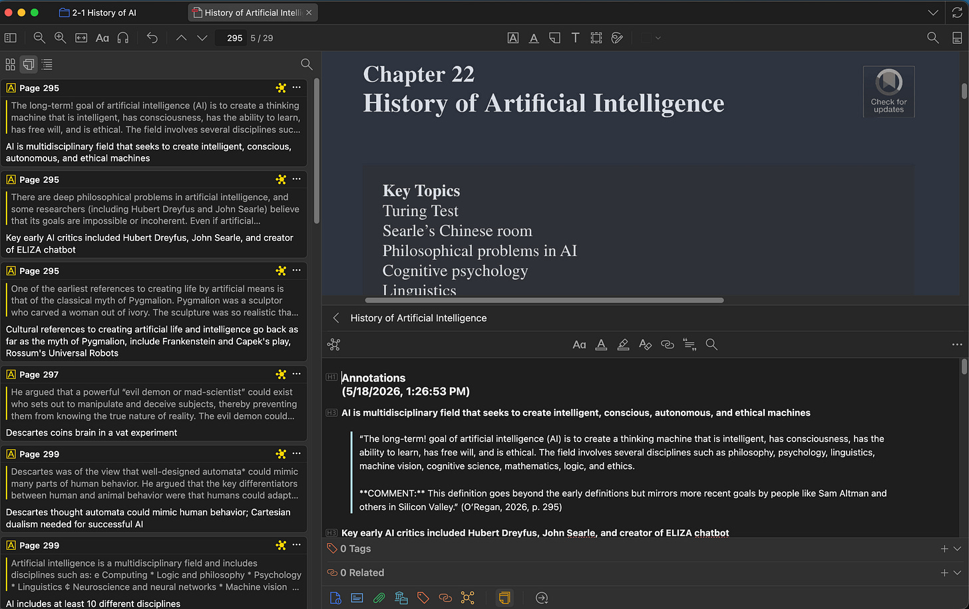969x609 pixels.
Task: Show the outline list in the sidebar
Action: [47, 64]
